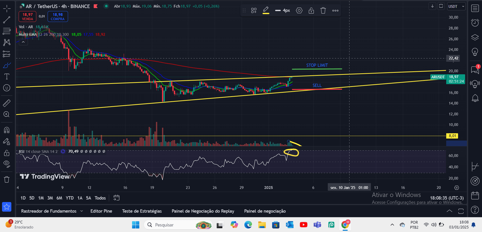
Task: Toggle lock all drawing tools
Action: 7,153
